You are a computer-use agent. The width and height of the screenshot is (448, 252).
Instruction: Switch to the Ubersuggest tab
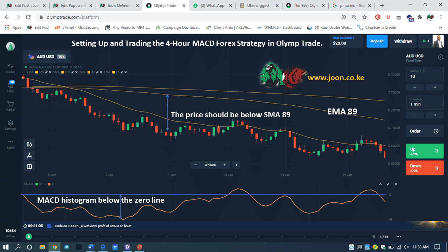coord(258,6)
